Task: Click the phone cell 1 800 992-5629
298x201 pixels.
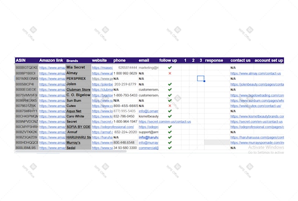Action: click(125, 73)
